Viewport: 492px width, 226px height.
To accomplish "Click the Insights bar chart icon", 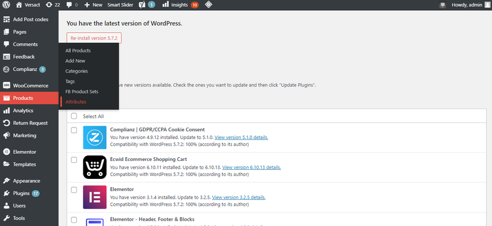I will pos(165,5).
